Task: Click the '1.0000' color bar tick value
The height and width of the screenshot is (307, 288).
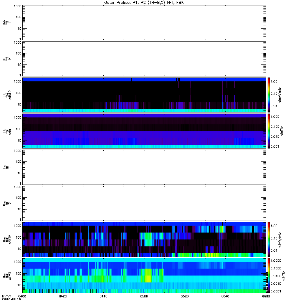Action: [x=276, y=261]
